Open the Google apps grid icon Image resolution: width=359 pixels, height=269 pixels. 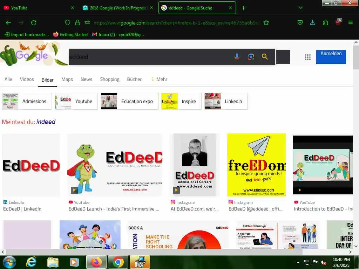[x=308, y=57]
